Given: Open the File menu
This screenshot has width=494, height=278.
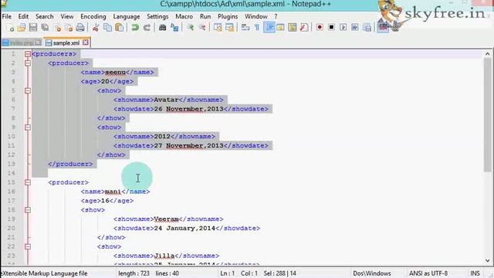Looking at the screenshot, I should [x=7, y=16].
